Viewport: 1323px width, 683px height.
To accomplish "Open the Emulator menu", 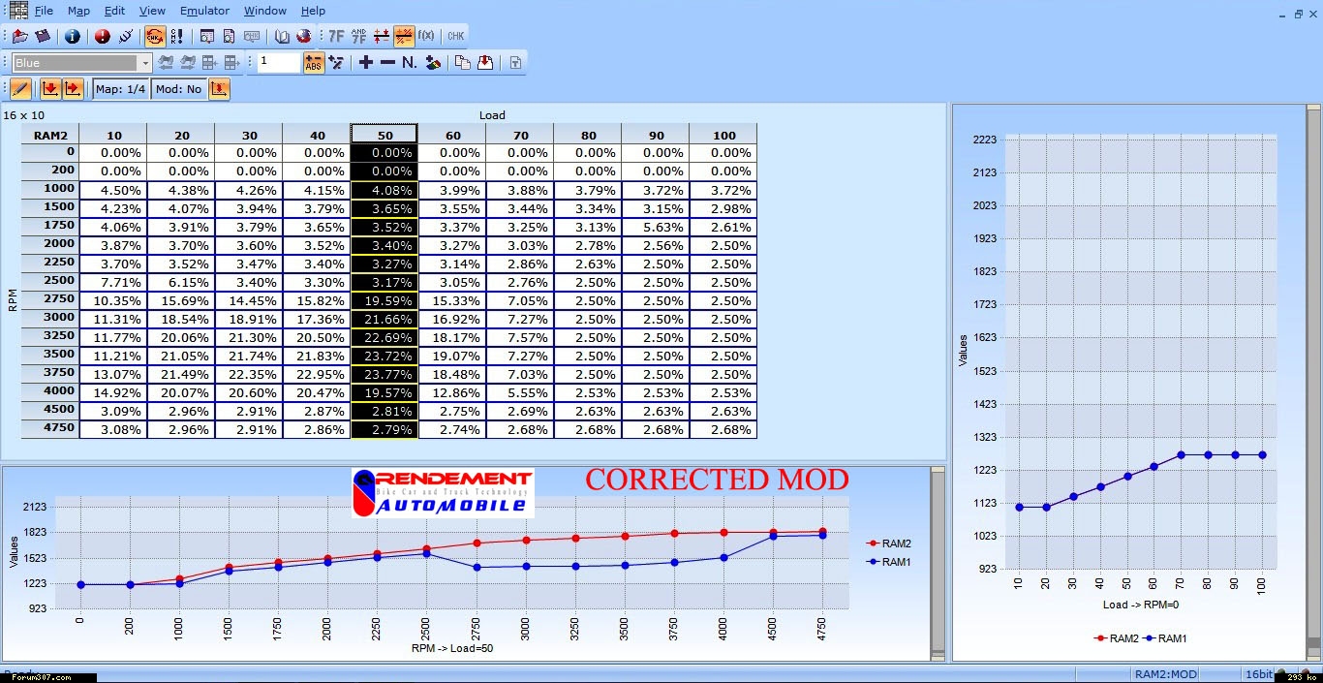I will tap(204, 11).
